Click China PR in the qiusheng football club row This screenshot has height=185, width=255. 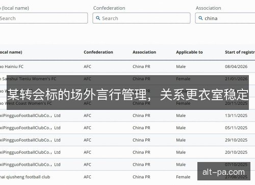(x=141, y=177)
